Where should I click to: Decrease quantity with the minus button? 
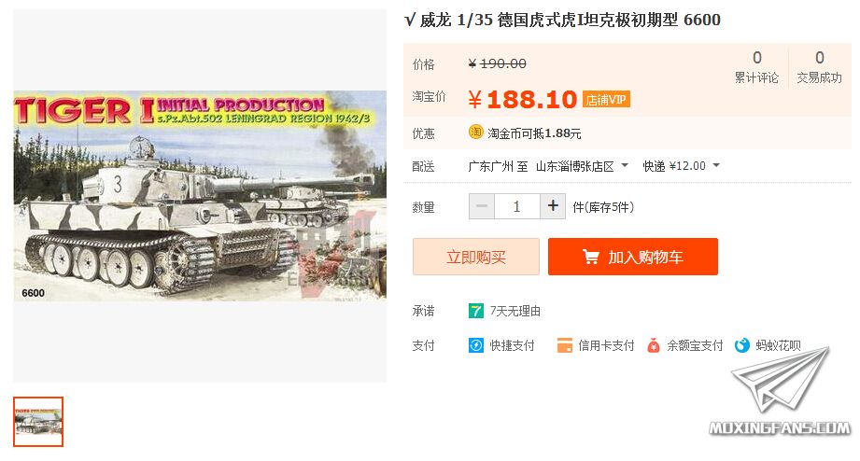[x=482, y=206]
